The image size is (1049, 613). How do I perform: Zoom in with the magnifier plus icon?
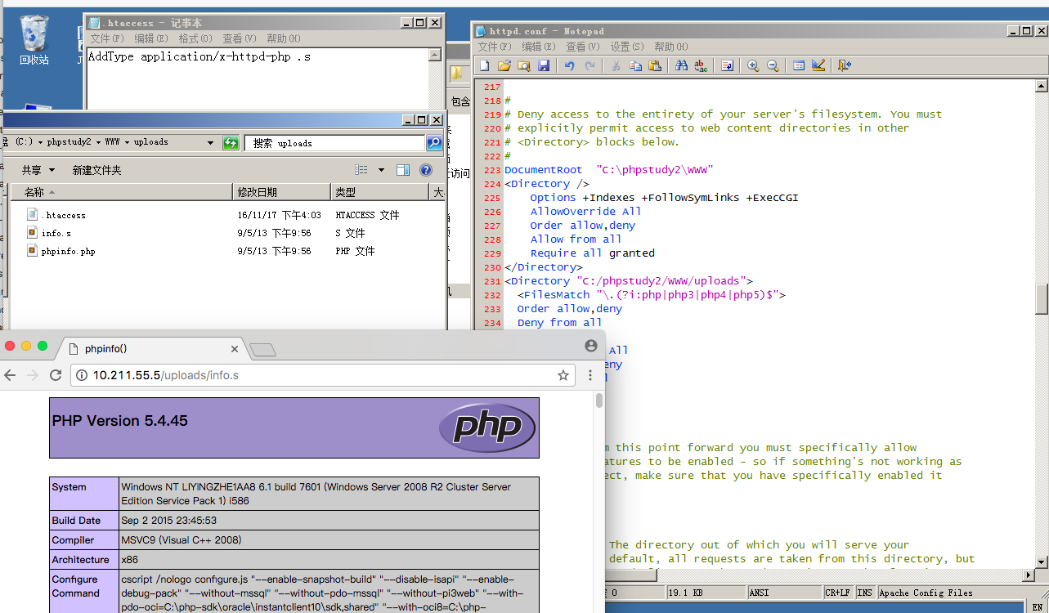[753, 66]
